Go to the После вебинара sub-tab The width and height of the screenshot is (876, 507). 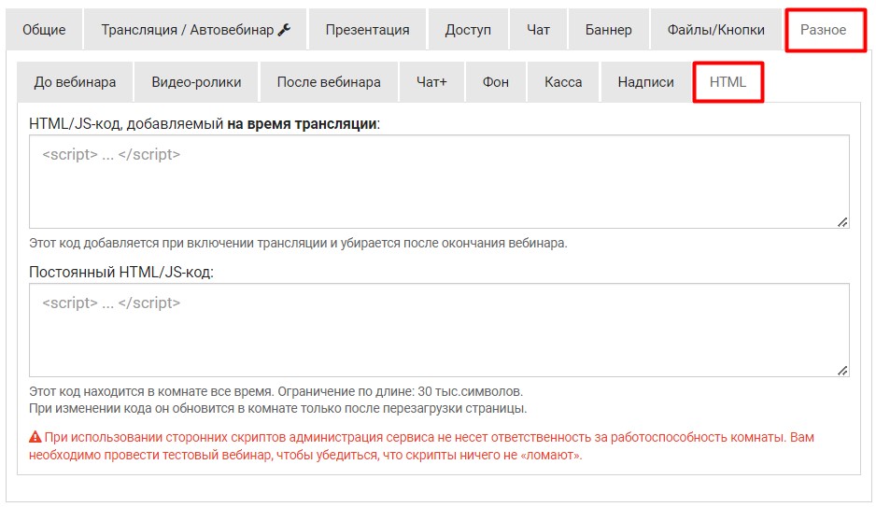tap(329, 82)
